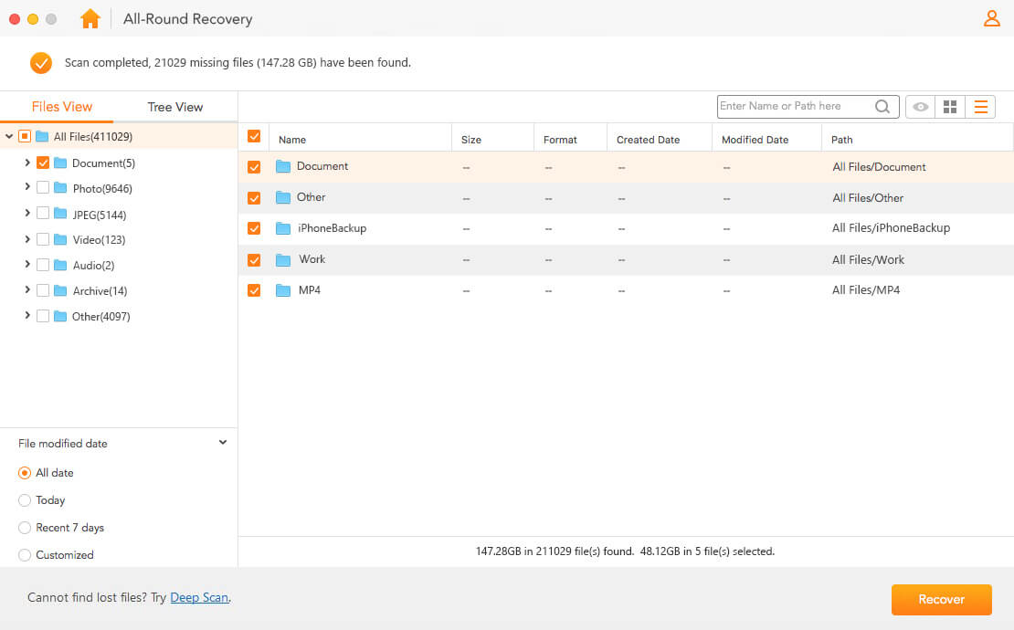Image resolution: width=1014 pixels, height=630 pixels.
Task: Open the user account profile icon
Action: (x=991, y=18)
